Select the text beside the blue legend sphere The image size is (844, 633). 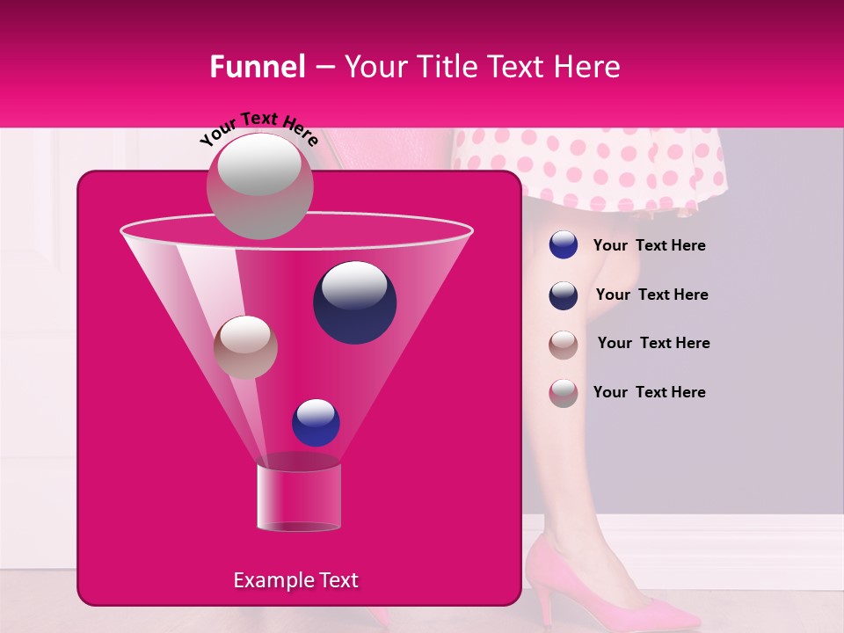649,245
